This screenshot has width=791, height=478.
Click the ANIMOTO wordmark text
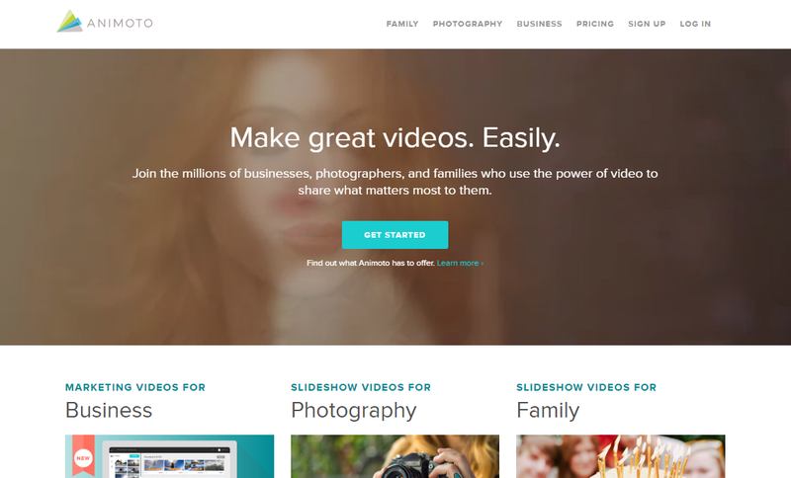120,23
